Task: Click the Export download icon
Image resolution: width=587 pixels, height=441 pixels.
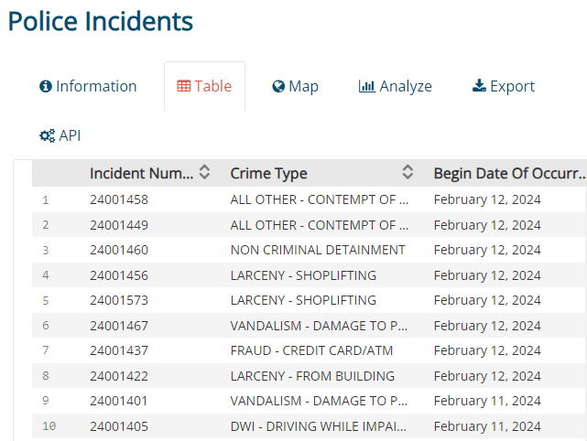Action: click(x=479, y=87)
